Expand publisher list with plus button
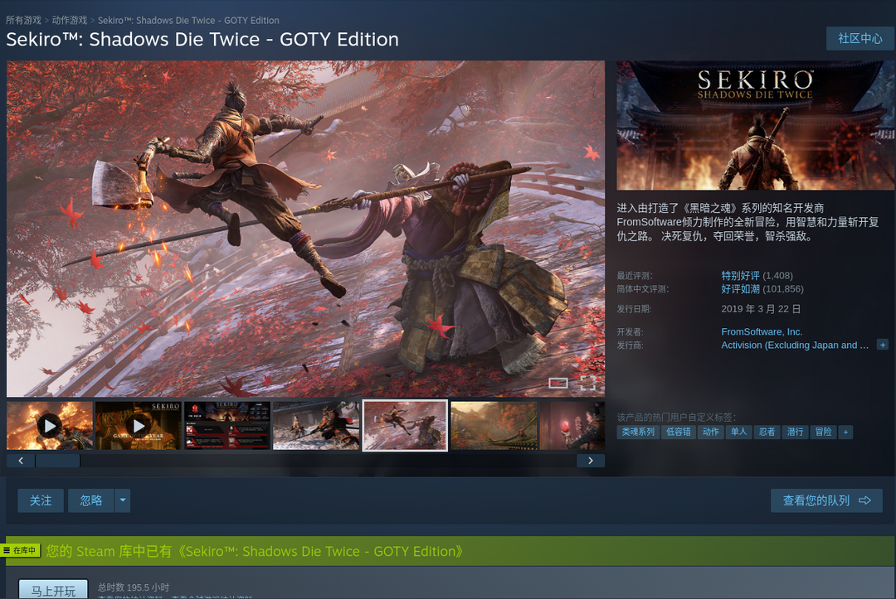The width and height of the screenshot is (896, 599). pyautogui.click(x=883, y=345)
